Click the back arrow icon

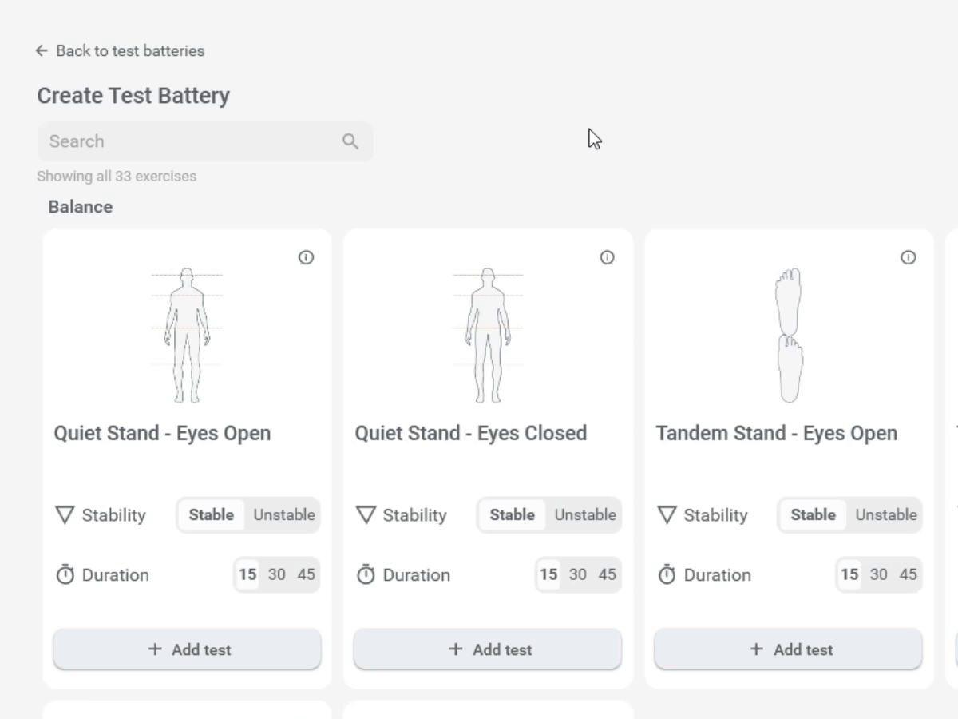[x=42, y=50]
